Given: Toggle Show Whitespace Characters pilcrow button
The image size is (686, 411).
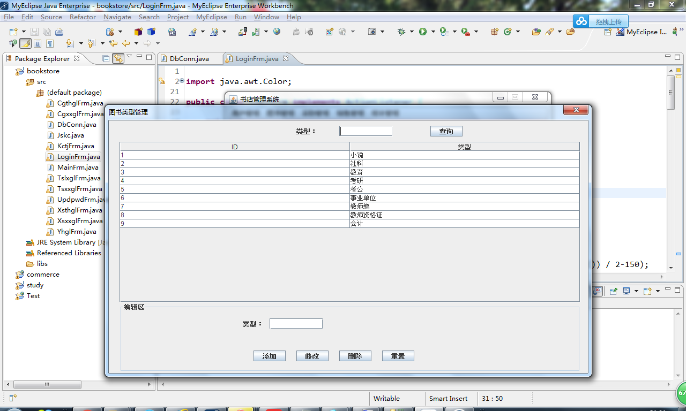Looking at the screenshot, I should 50,43.
